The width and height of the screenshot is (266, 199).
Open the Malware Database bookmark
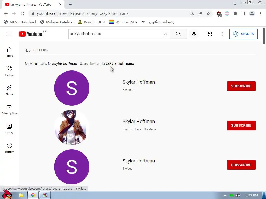tap(57, 22)
